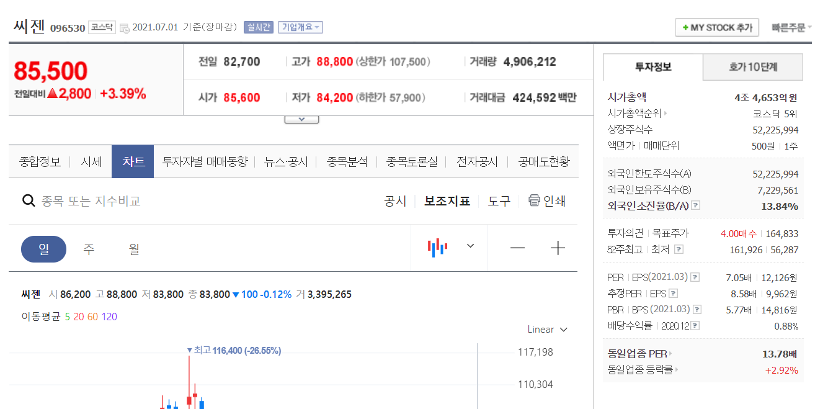
Task: Click the 공시 chart option
Action: pyautogui.click(x=395, y=200)
